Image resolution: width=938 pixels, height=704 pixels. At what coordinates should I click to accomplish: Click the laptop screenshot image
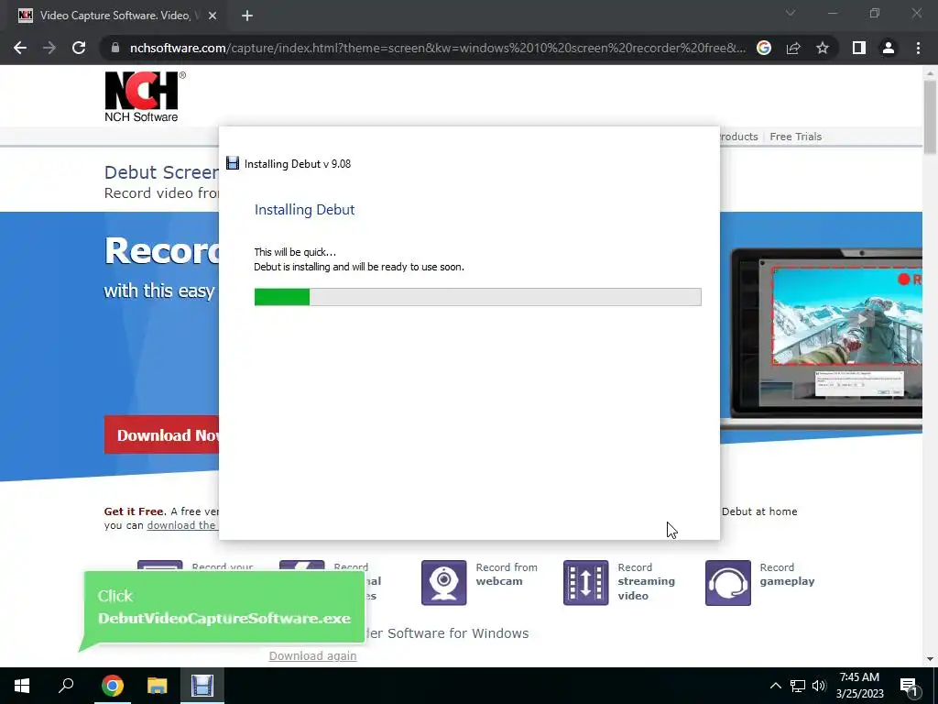(x=823, y=338)
